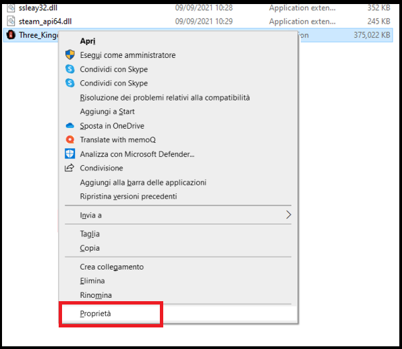Click the first Skype icon in menu
The image size is (402, 349).
[69, 69]
